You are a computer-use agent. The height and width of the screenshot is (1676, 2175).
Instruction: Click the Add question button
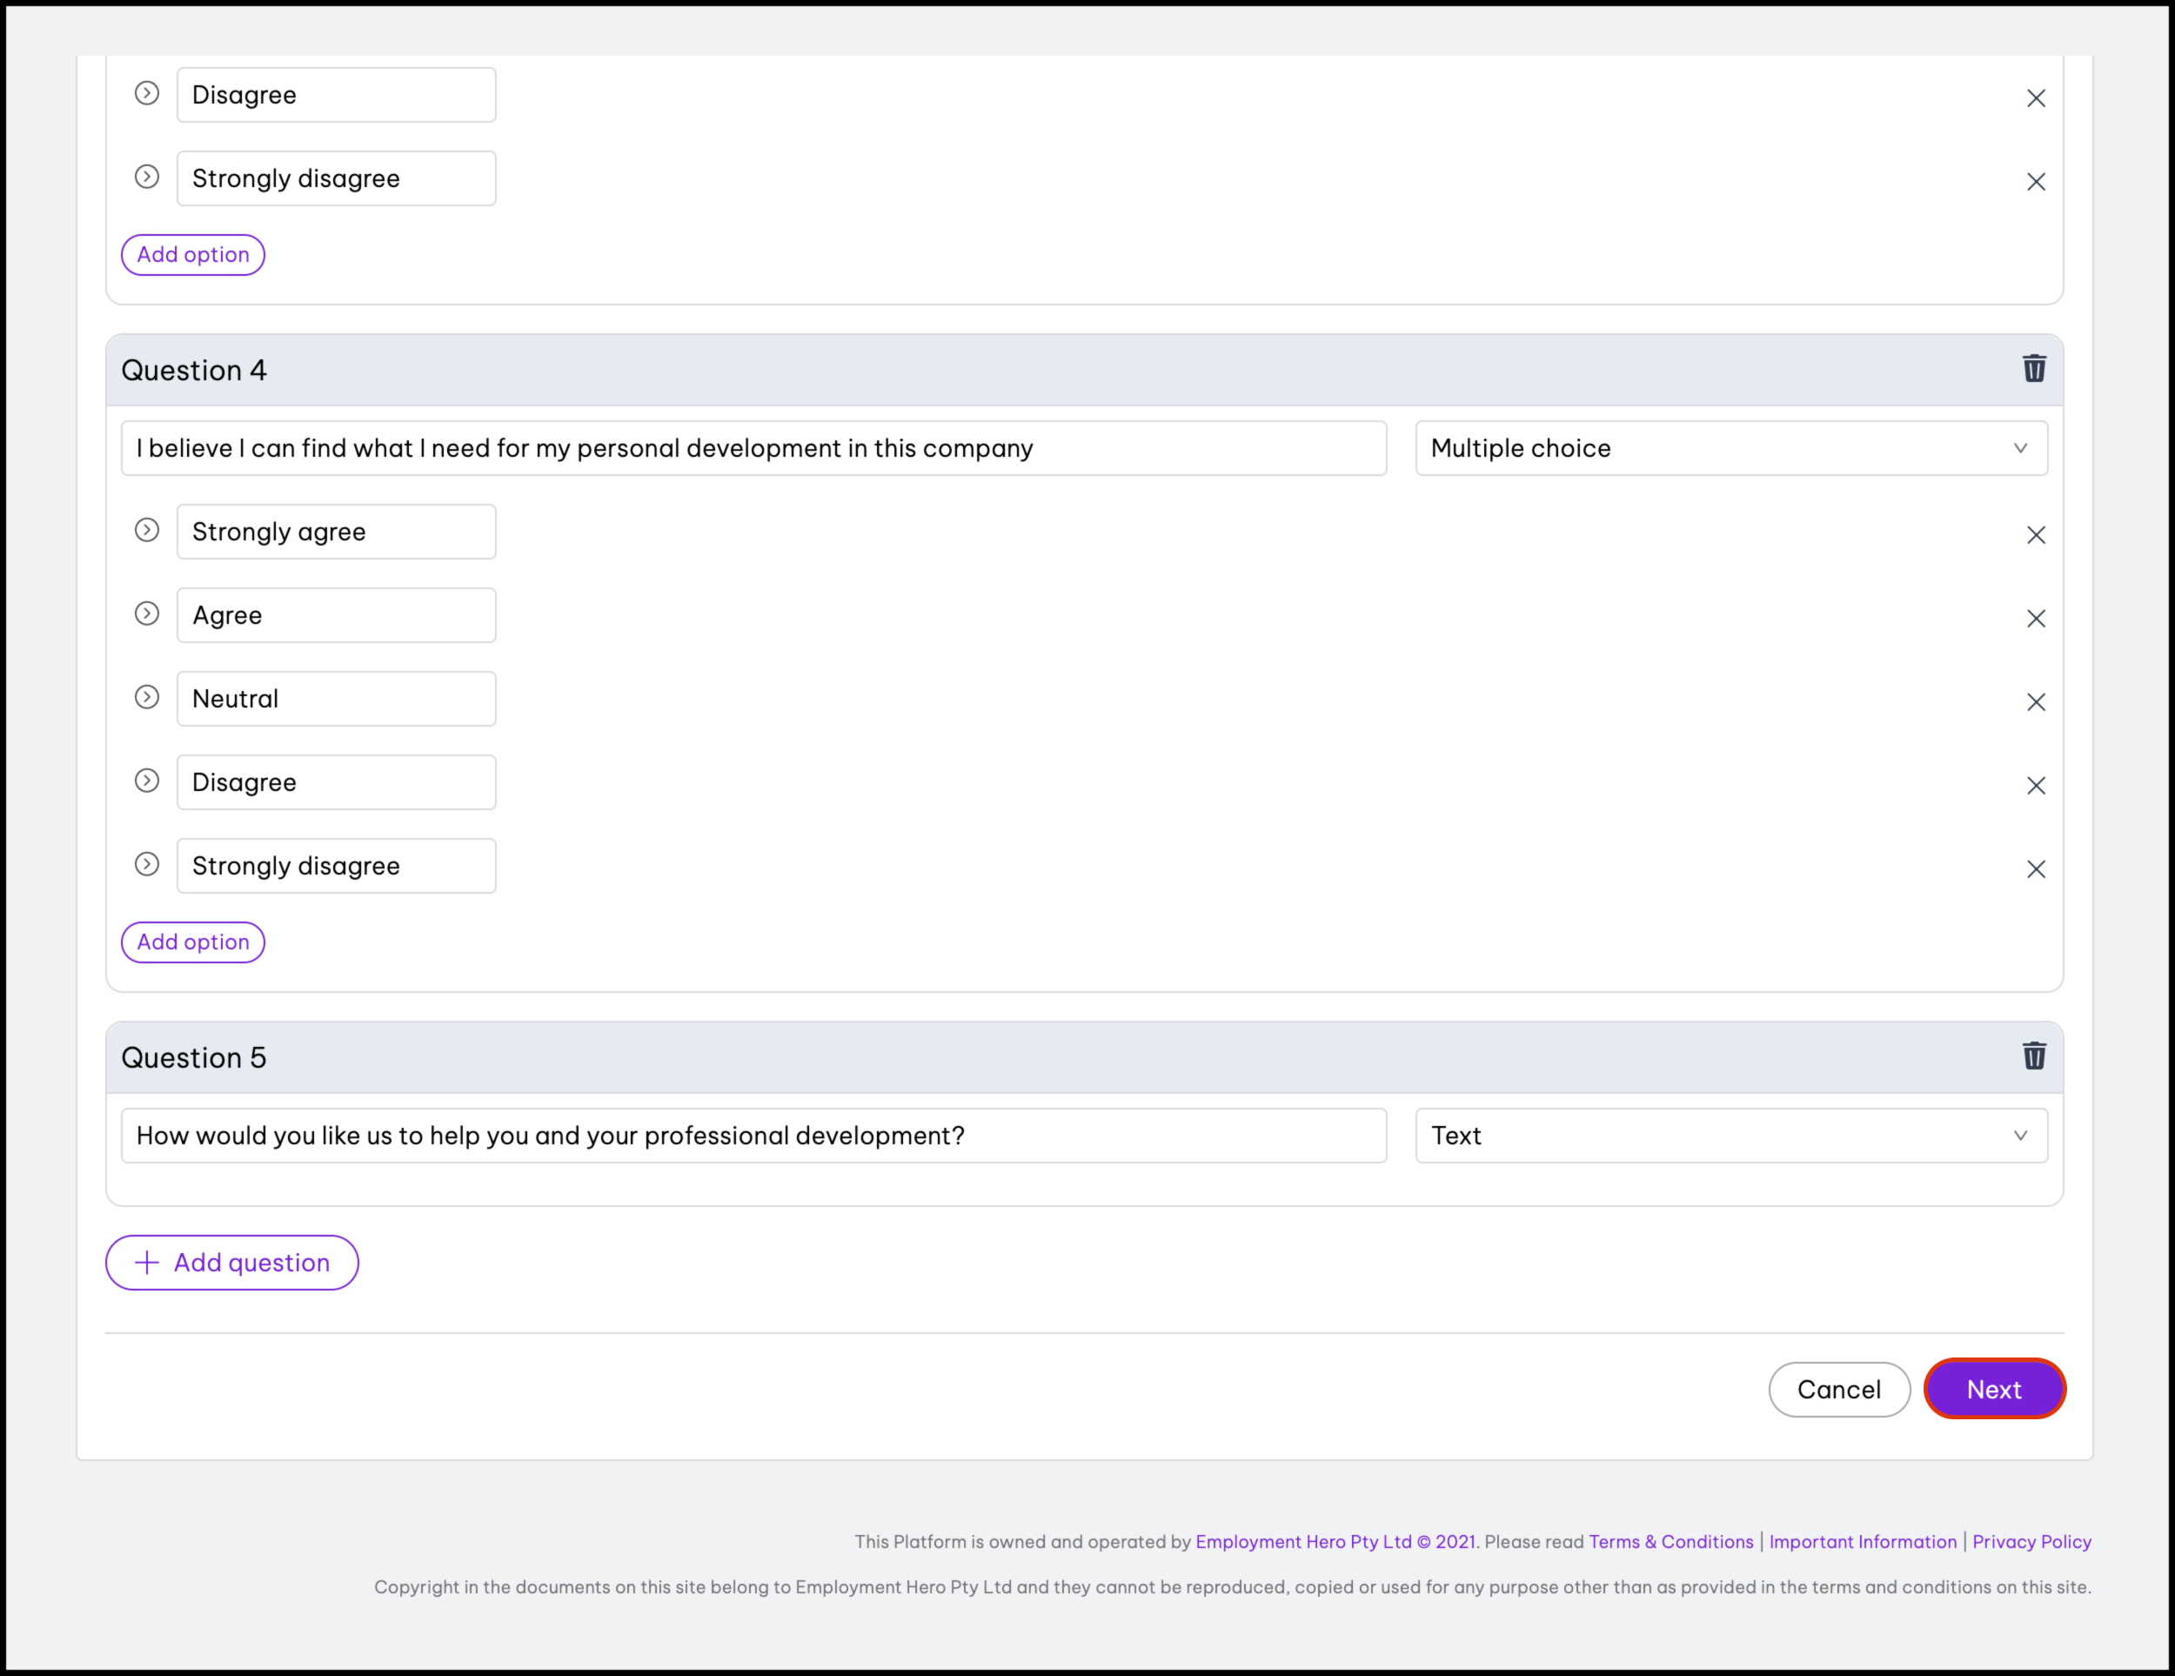point(232,1263)
